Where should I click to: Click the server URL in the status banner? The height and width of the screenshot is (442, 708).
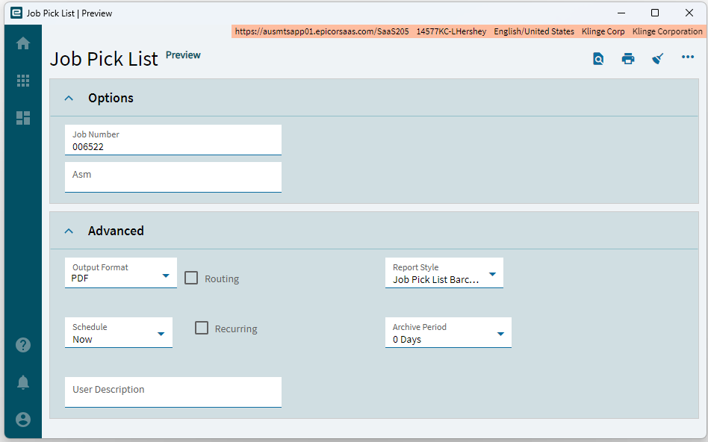point(322,31)
